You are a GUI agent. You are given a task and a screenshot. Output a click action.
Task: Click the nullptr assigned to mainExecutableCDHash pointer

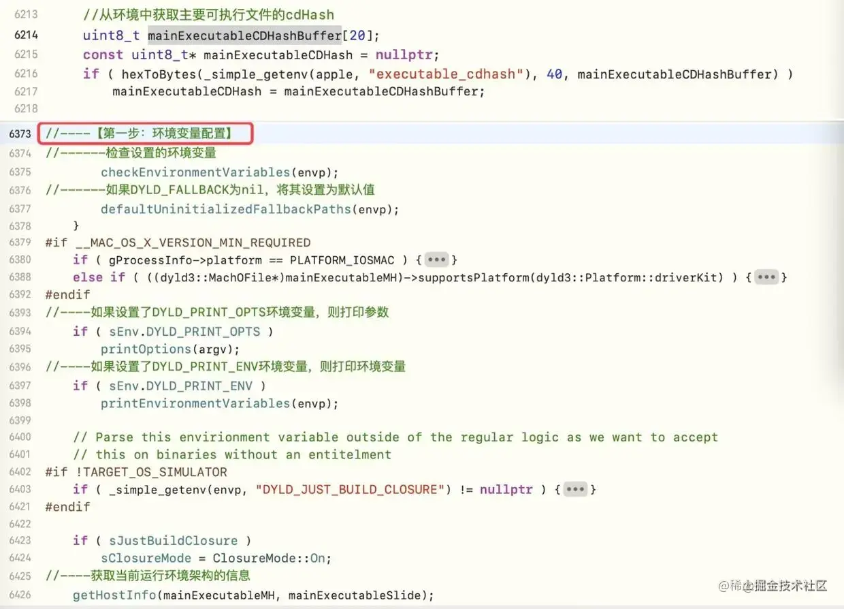click(404, 54)
